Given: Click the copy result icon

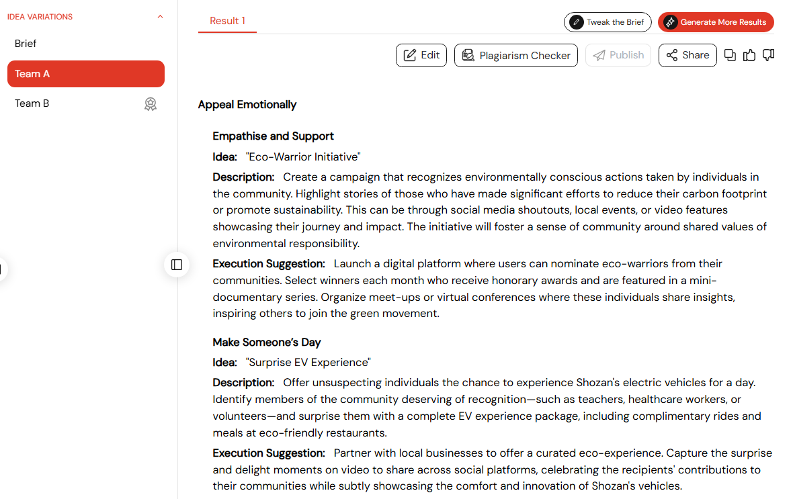Looking at the screenshot, I should 730,55.
